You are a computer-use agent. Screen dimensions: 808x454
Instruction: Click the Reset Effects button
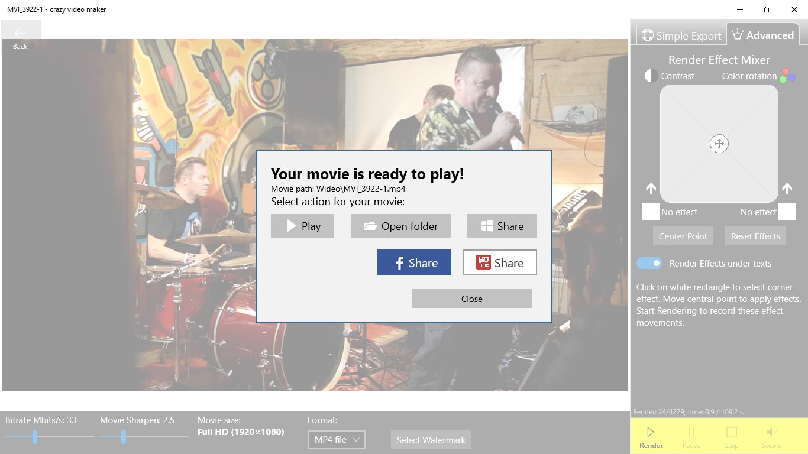(x=755, y=236)
